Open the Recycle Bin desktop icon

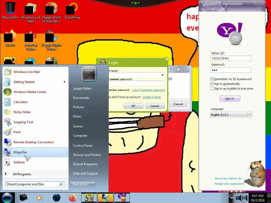point(10,10)
